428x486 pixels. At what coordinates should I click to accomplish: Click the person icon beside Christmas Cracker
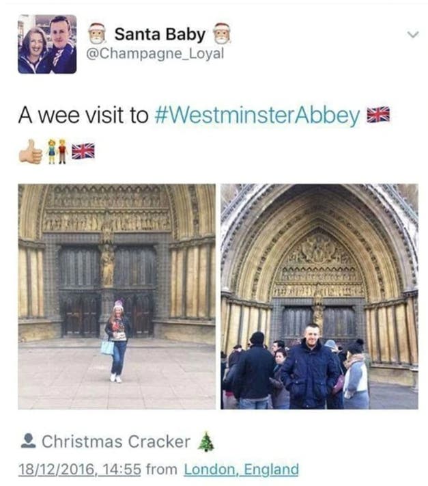[28, 441]
